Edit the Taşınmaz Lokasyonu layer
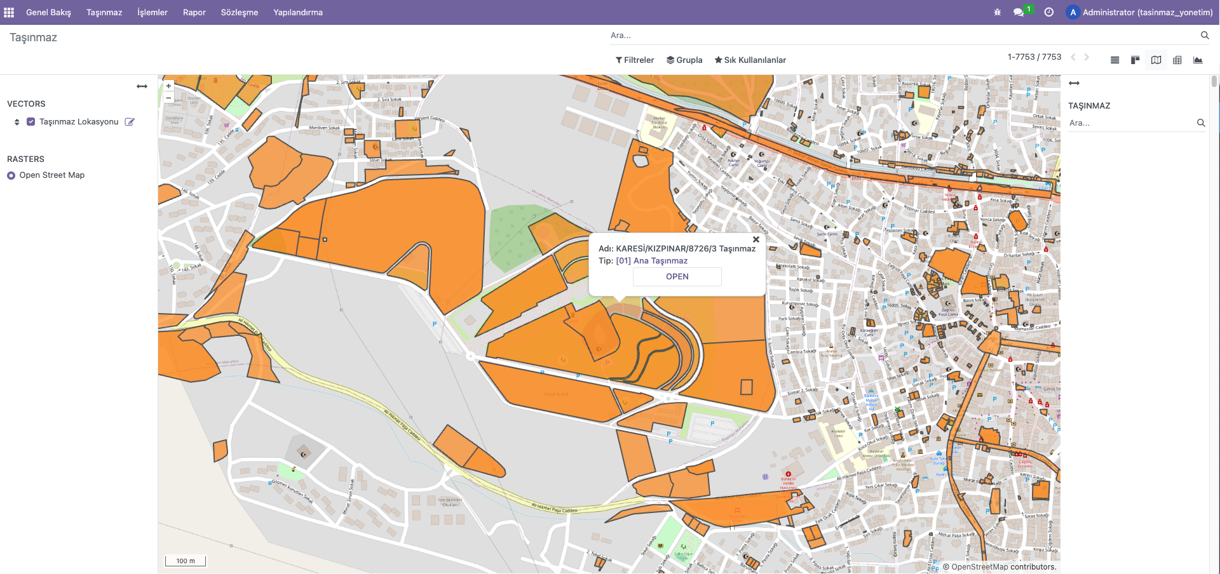 click(x=130, y=122)
